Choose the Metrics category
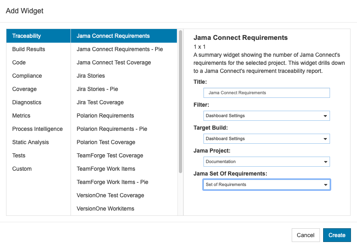The image size is (357, 248). point(38,116)
